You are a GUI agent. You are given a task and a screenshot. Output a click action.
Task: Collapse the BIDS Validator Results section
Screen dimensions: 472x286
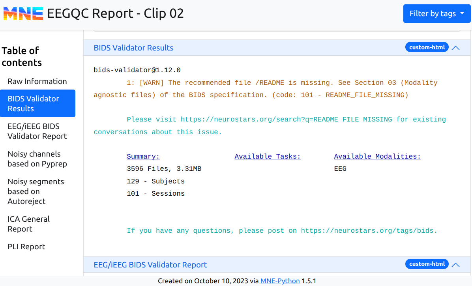point(455,48)
